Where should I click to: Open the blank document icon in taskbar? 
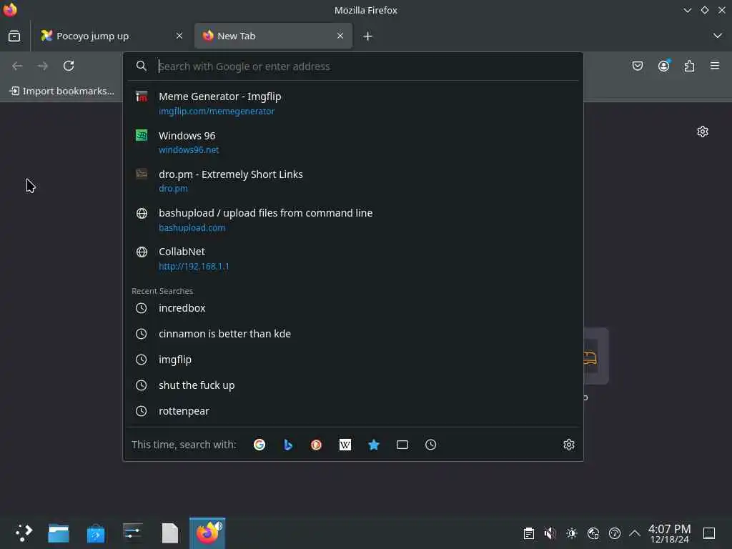click(170, 533)
